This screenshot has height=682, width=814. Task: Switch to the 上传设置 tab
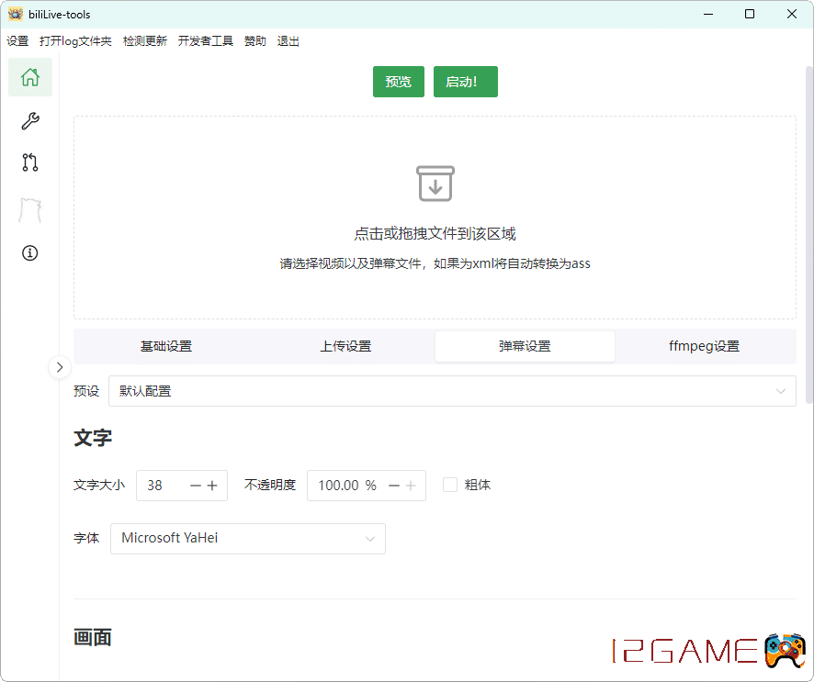[345, 346]
